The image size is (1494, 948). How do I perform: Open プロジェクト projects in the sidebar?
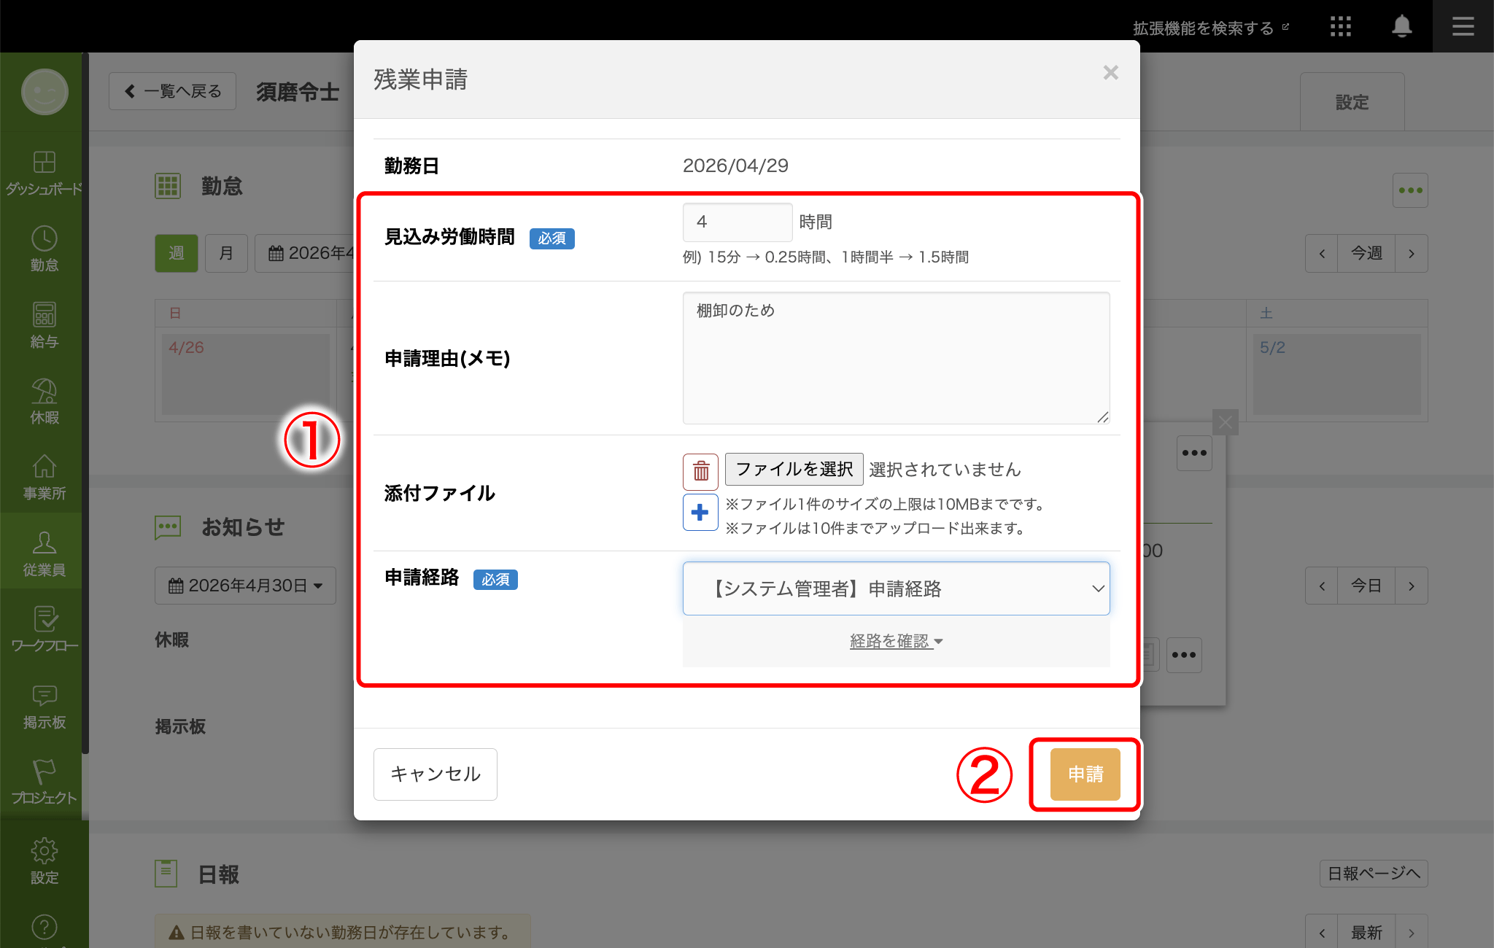coord(44,782)
